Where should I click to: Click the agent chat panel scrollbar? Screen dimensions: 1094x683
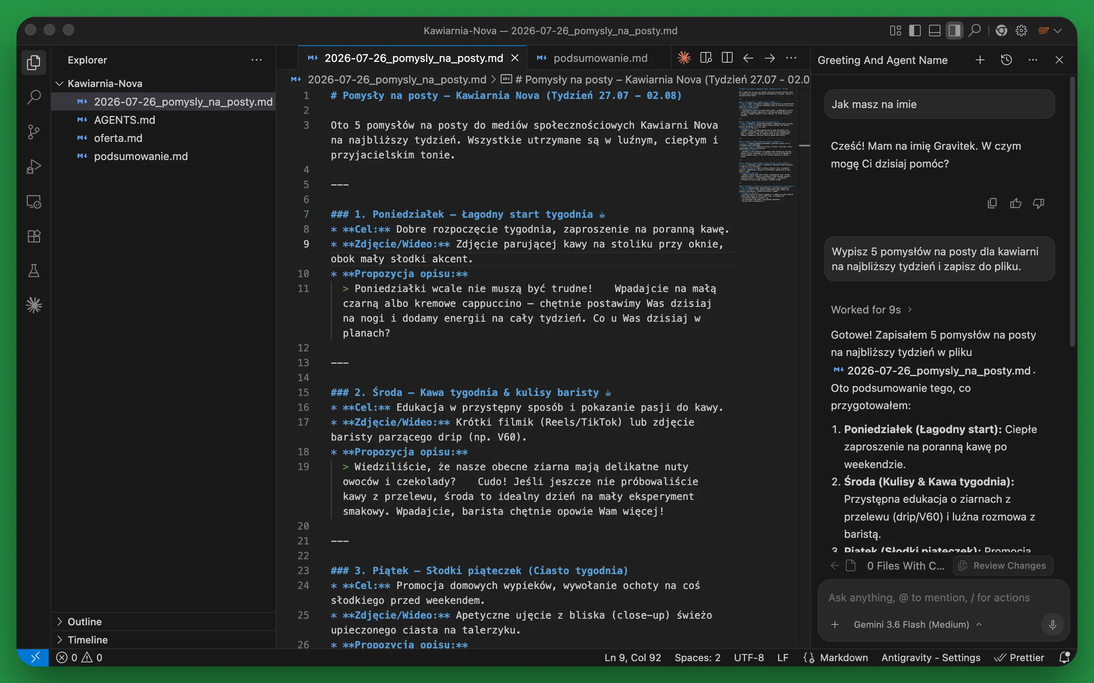point(1072,212)
